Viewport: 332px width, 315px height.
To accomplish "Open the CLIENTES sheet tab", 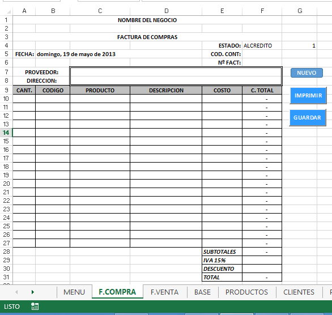I will point(299,292).
